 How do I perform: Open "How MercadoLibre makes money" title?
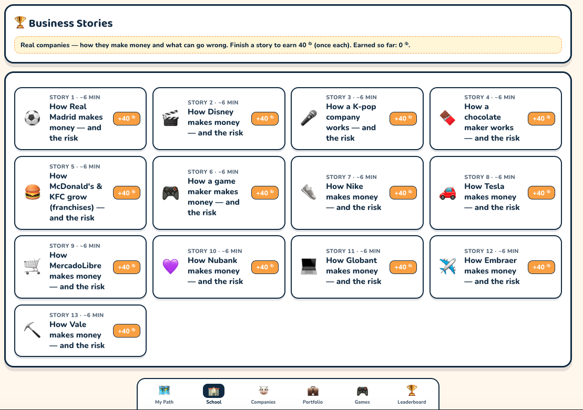77,271
